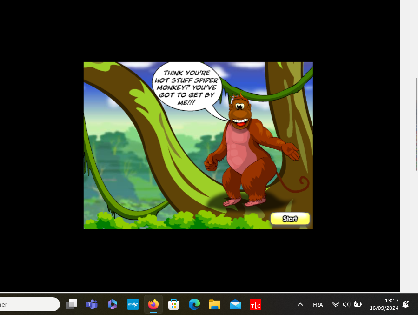The width and height of the screenshot is (418, 315).
Task: Open the Copilot app icon
Action: [x=112, y=304]
